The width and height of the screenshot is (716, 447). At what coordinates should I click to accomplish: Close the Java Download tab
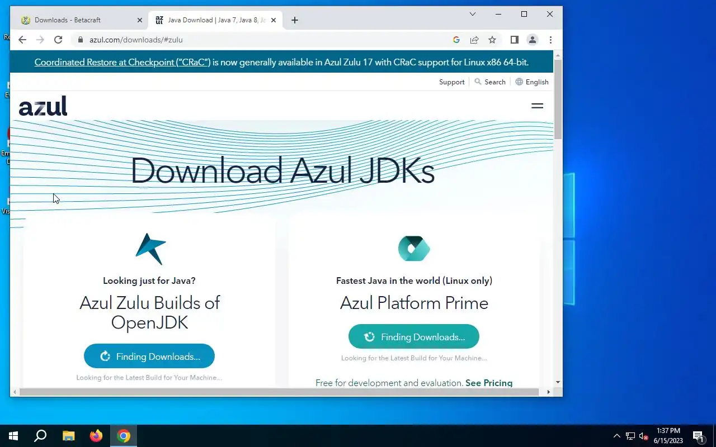click(x=274, y=20)
